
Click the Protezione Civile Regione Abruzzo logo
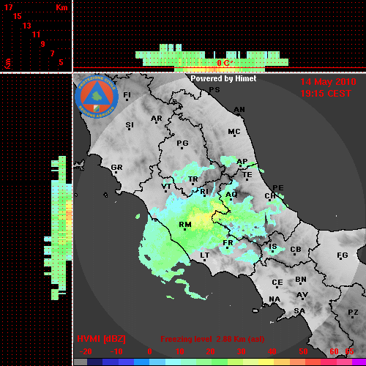(97, 97)
